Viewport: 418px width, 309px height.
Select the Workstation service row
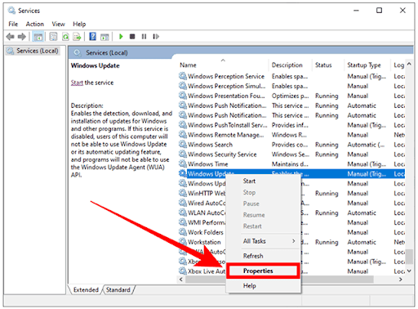[x=291, y=242]
